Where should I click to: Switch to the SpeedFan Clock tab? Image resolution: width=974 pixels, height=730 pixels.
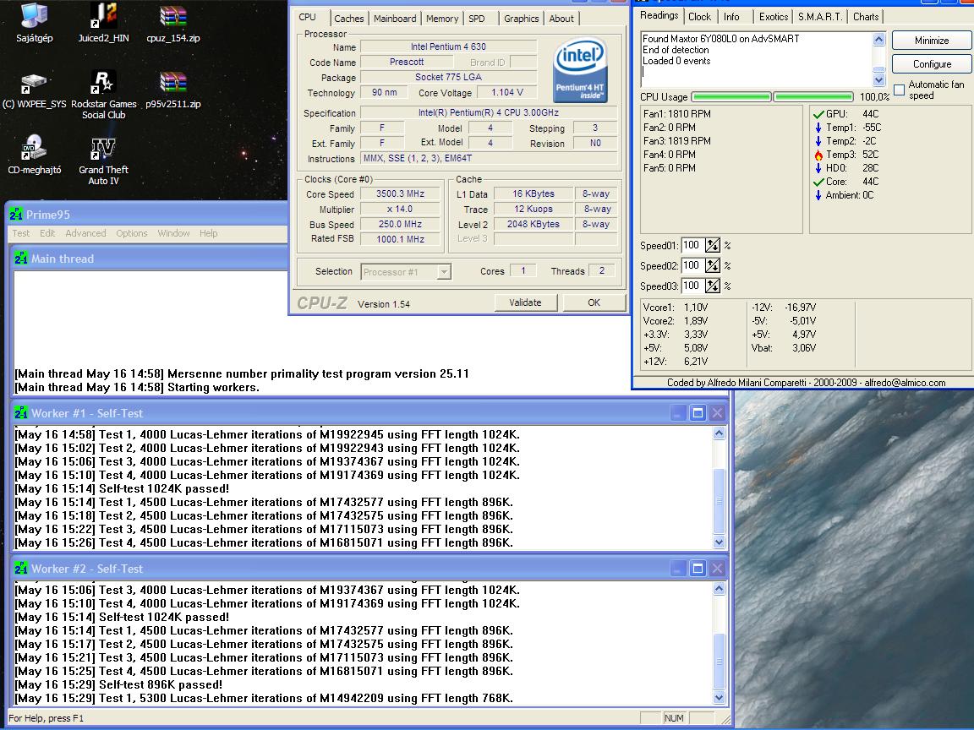699,17
